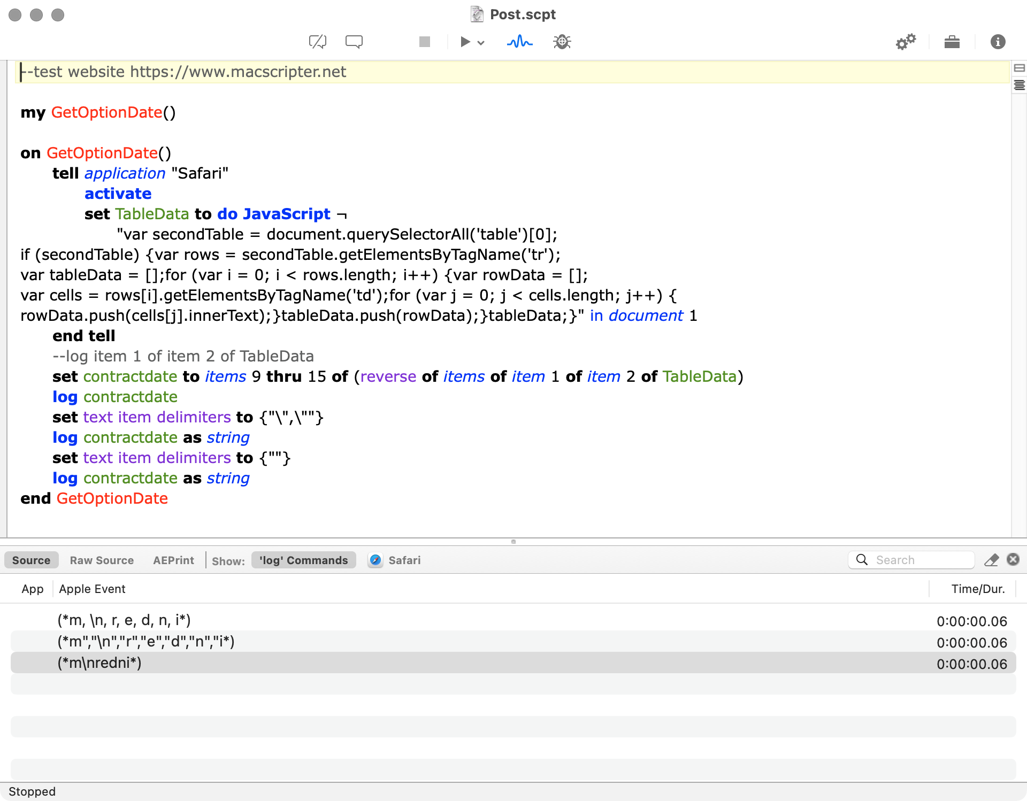The width and height of the screenshot is (1027, 801).
Task: Toggle the log history waveform icon
Action: (519, 42)
